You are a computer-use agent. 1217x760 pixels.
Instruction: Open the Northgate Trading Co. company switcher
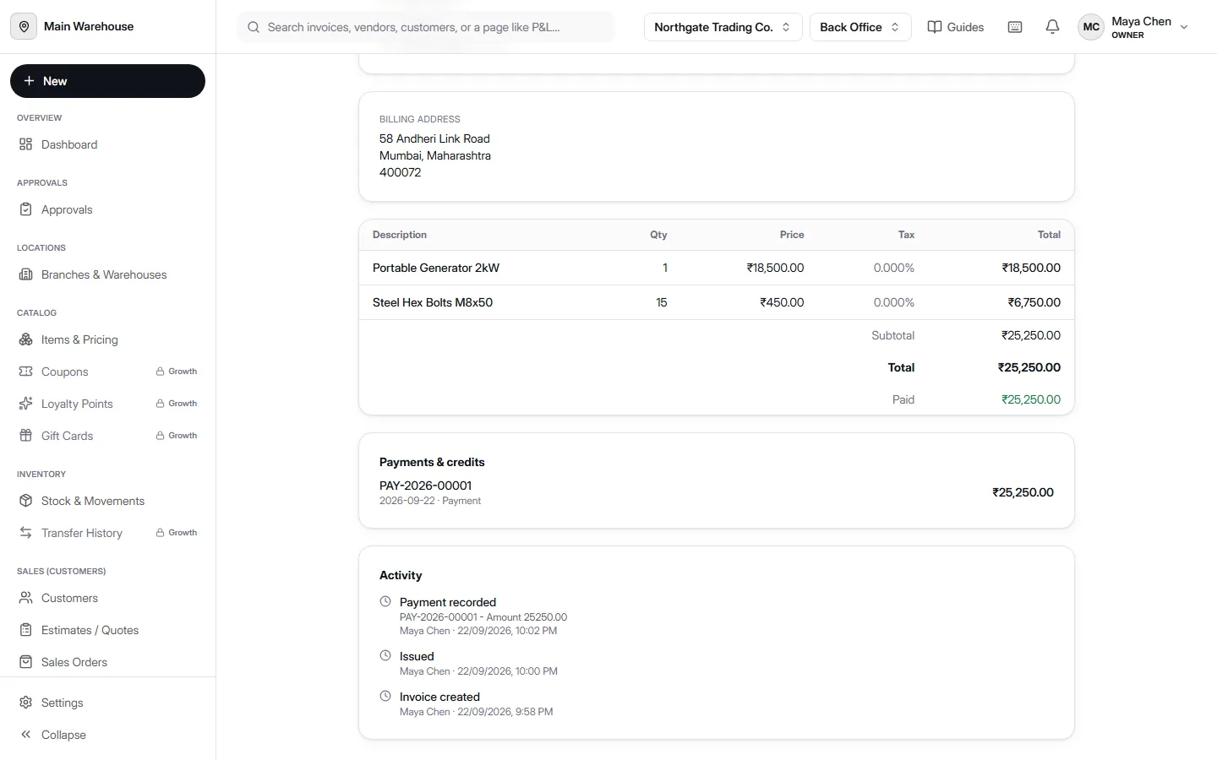(x=723, y=27)
